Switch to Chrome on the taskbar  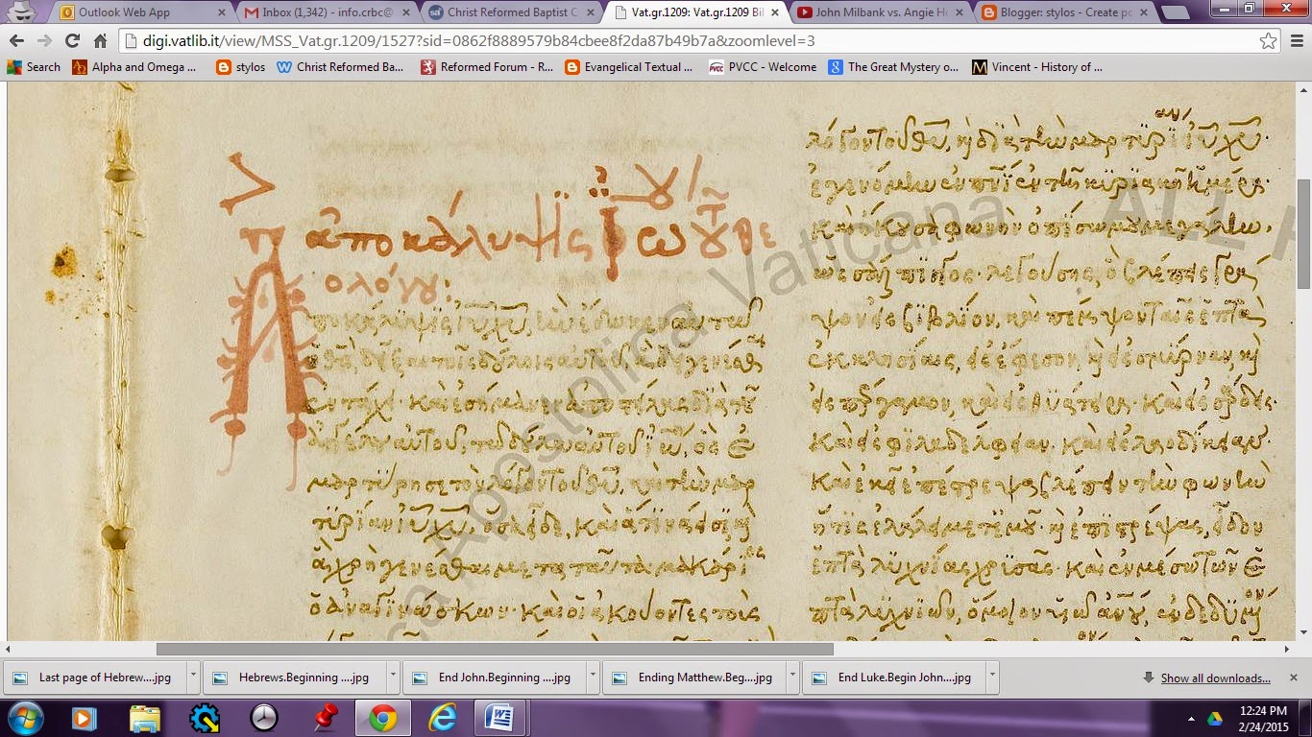pyautogui.click(x=383, y=718)
